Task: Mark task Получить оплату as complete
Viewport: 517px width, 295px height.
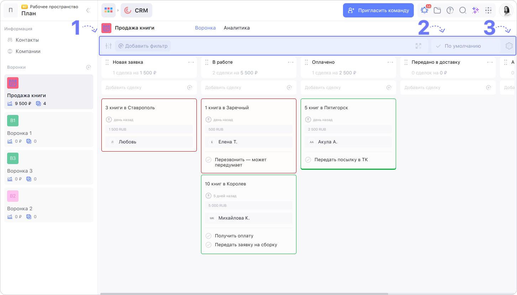Action: 209,236
